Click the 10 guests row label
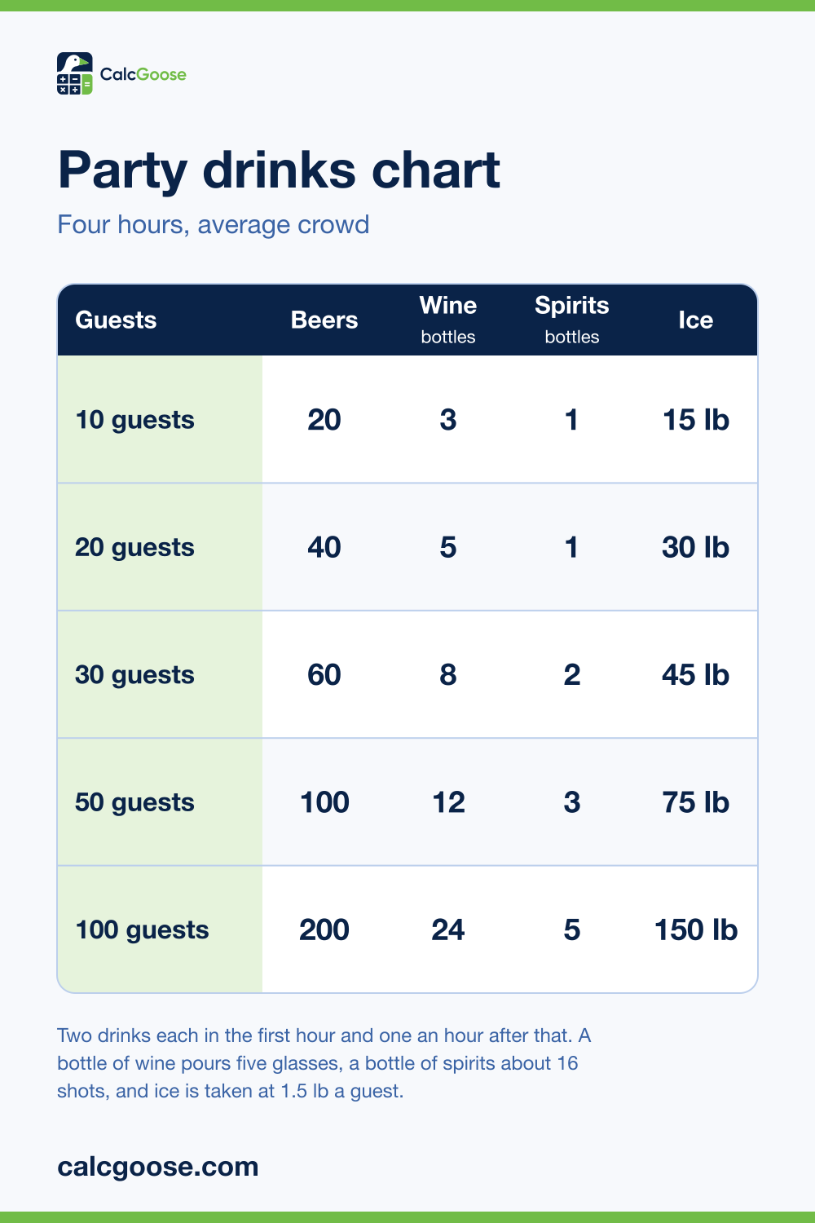The image size is (815, 1223). pos(134,420)
